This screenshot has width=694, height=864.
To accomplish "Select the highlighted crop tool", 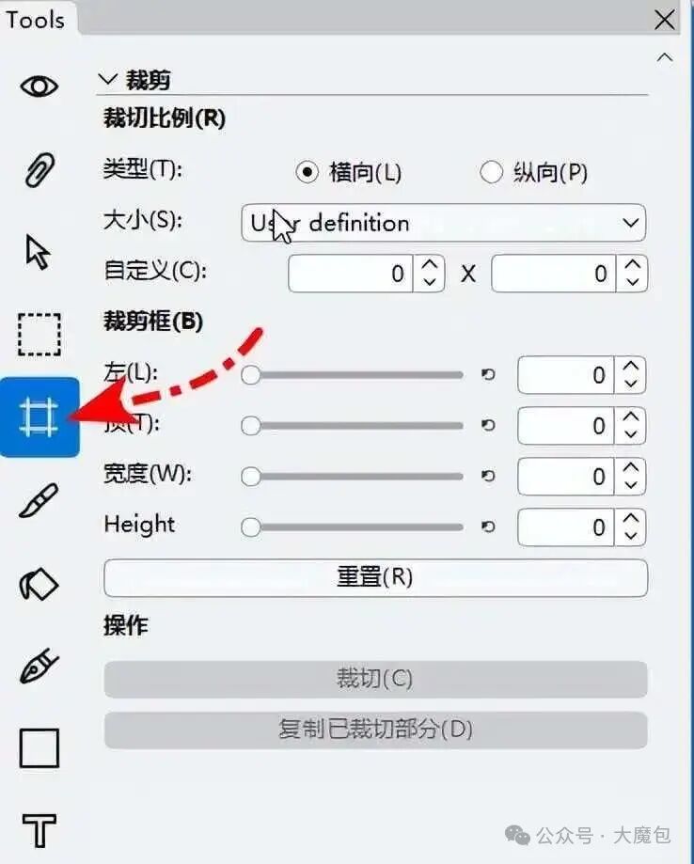I will [x=39, y=417].
